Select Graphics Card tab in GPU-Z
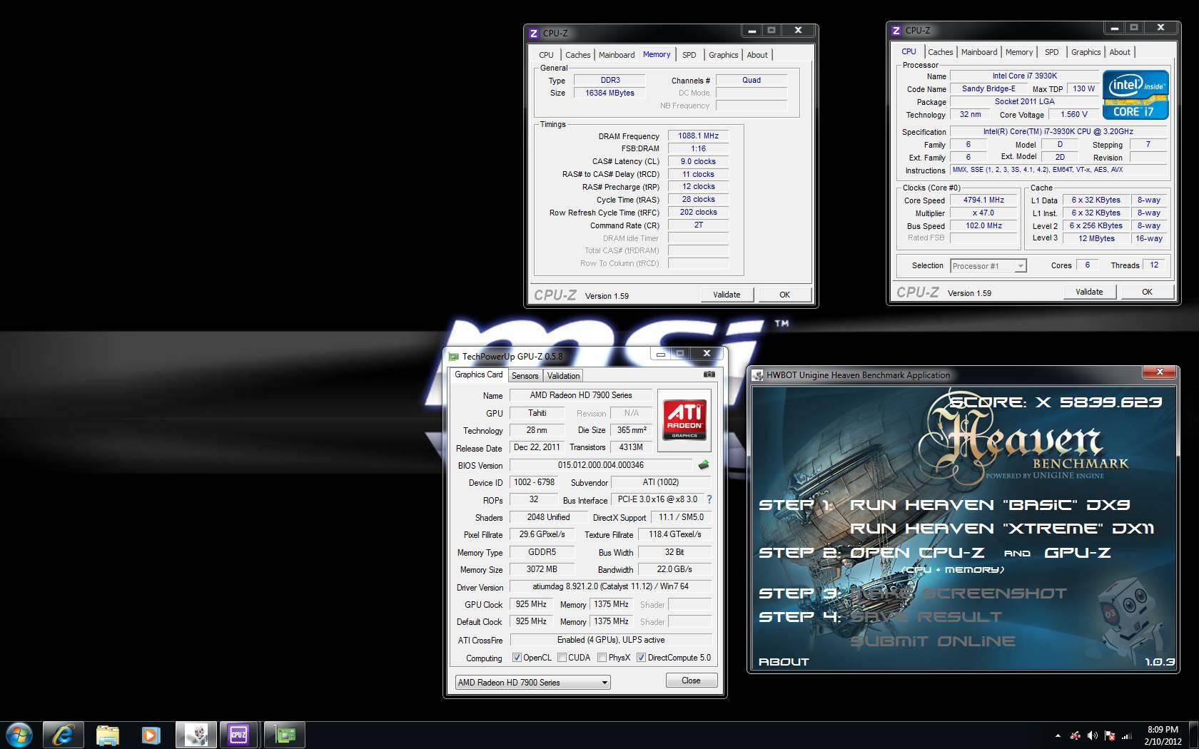1199x749 pixels. click(x=478, y=374)
